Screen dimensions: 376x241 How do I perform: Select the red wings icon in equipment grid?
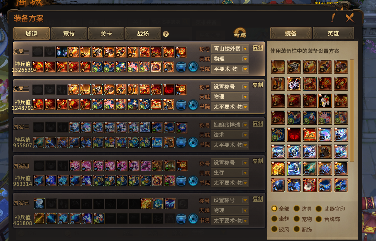click(x=294, y=135)
